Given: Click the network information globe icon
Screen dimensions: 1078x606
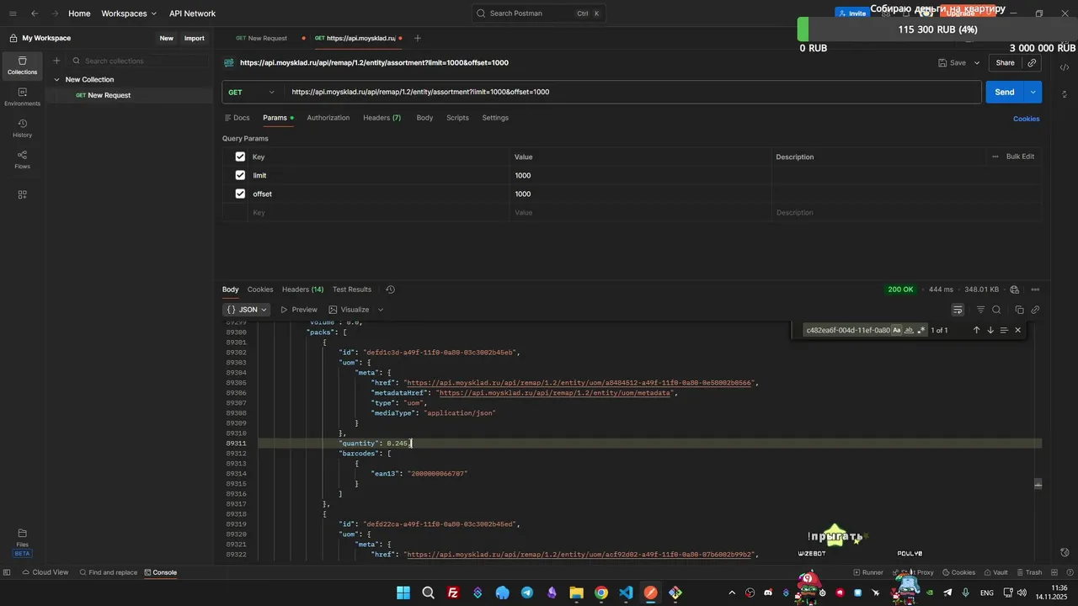Looking at the screenshot, I should [1015, 290].
